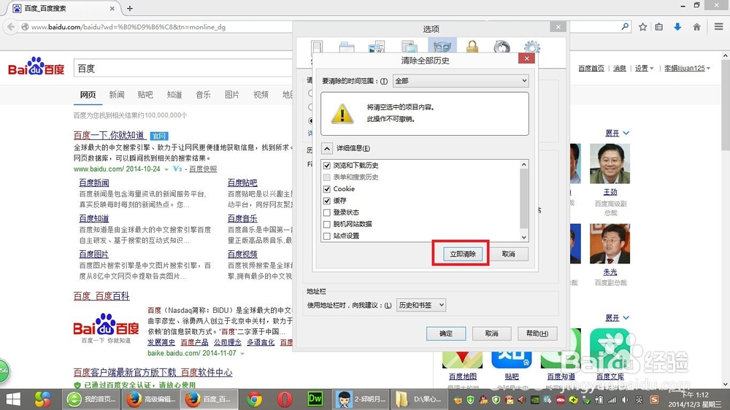730x410 pixels.
Task: Open the 百度_百度百科 result link
Action: pos(101,296)
